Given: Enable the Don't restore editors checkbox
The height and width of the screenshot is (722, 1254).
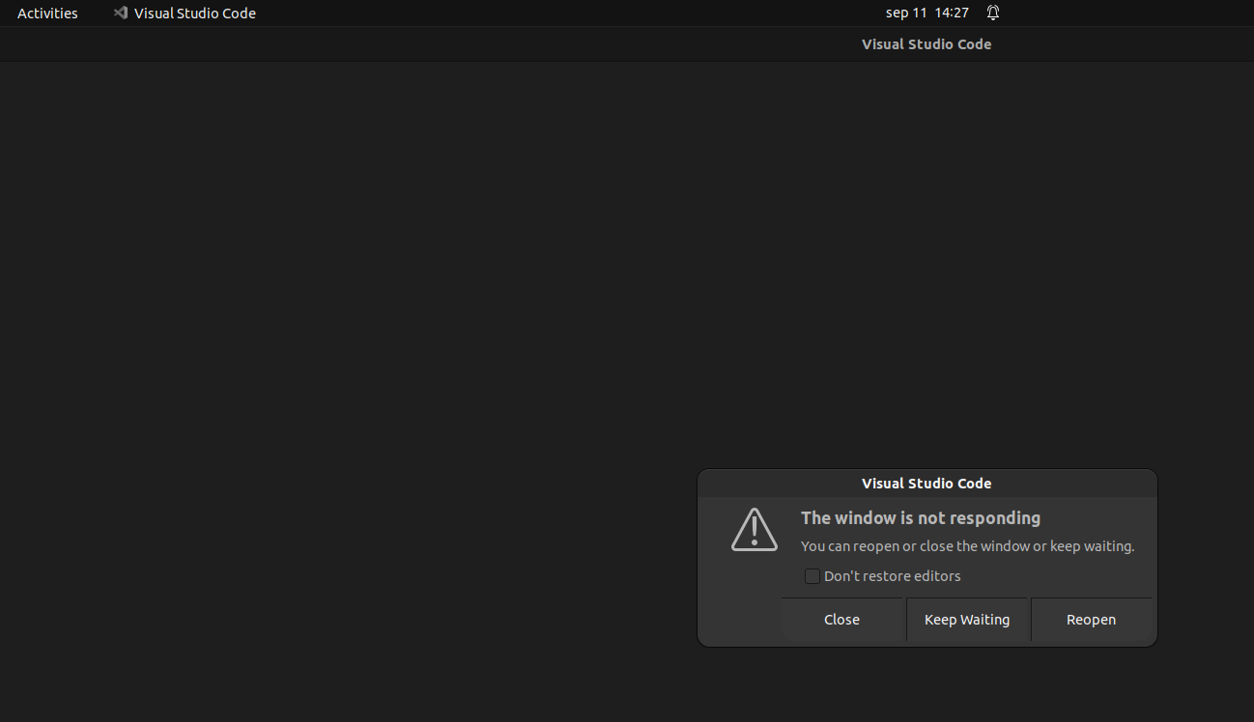Looking at the screenshot, I should pyautogui.click(x=812, y=575).
